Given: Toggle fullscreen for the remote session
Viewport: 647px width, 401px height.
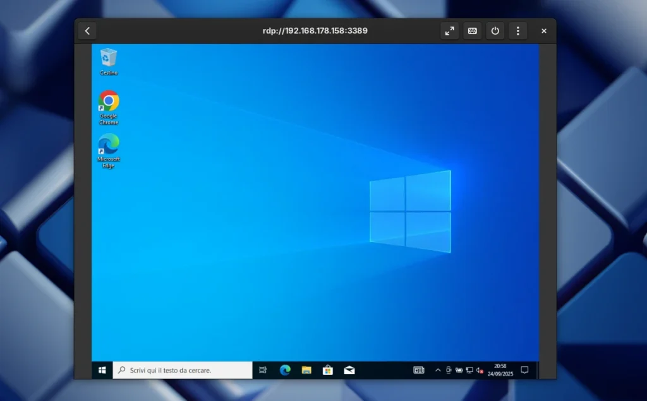Looking at the screenshot, I should click(449, 30).
